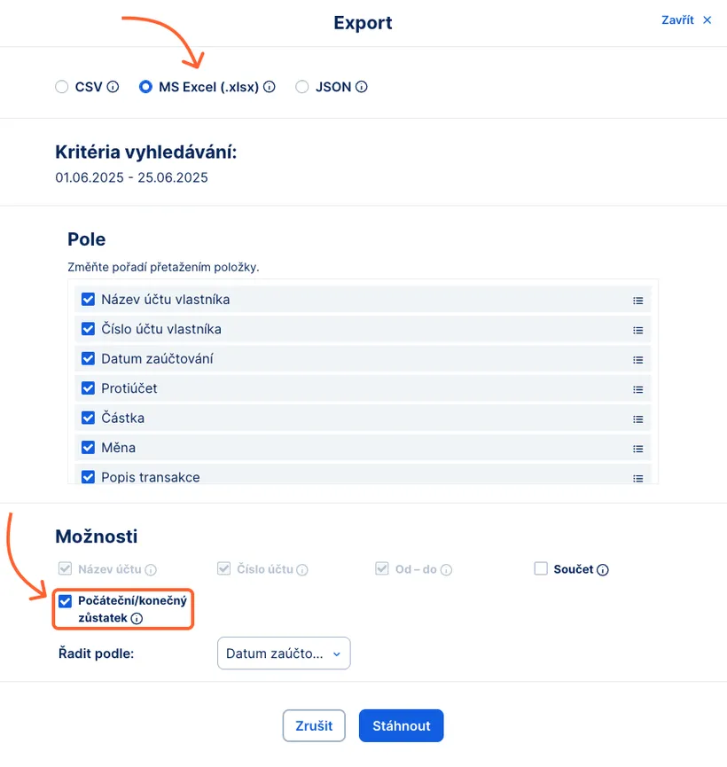
Task: Disable the Počáteční/konečný zůstatek checkbox
Action: pos(66,601)
